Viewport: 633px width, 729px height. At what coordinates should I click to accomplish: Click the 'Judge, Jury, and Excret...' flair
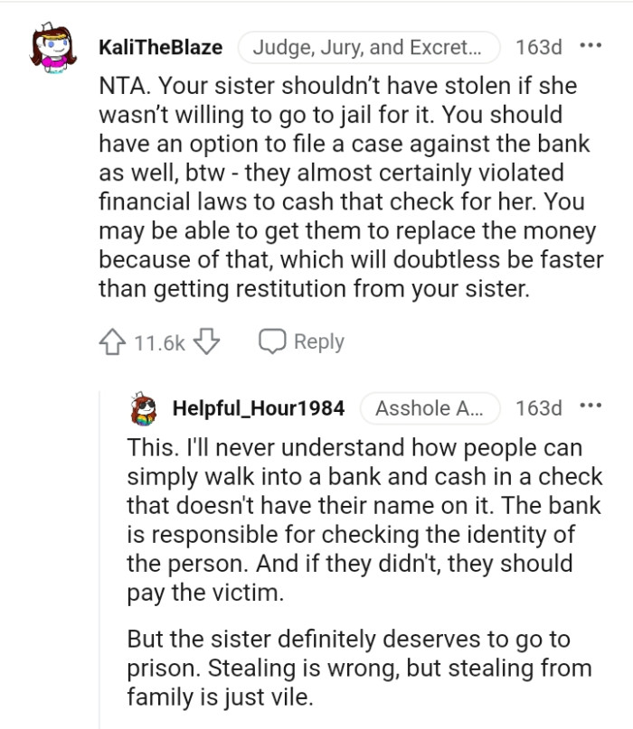pos(368,47)
